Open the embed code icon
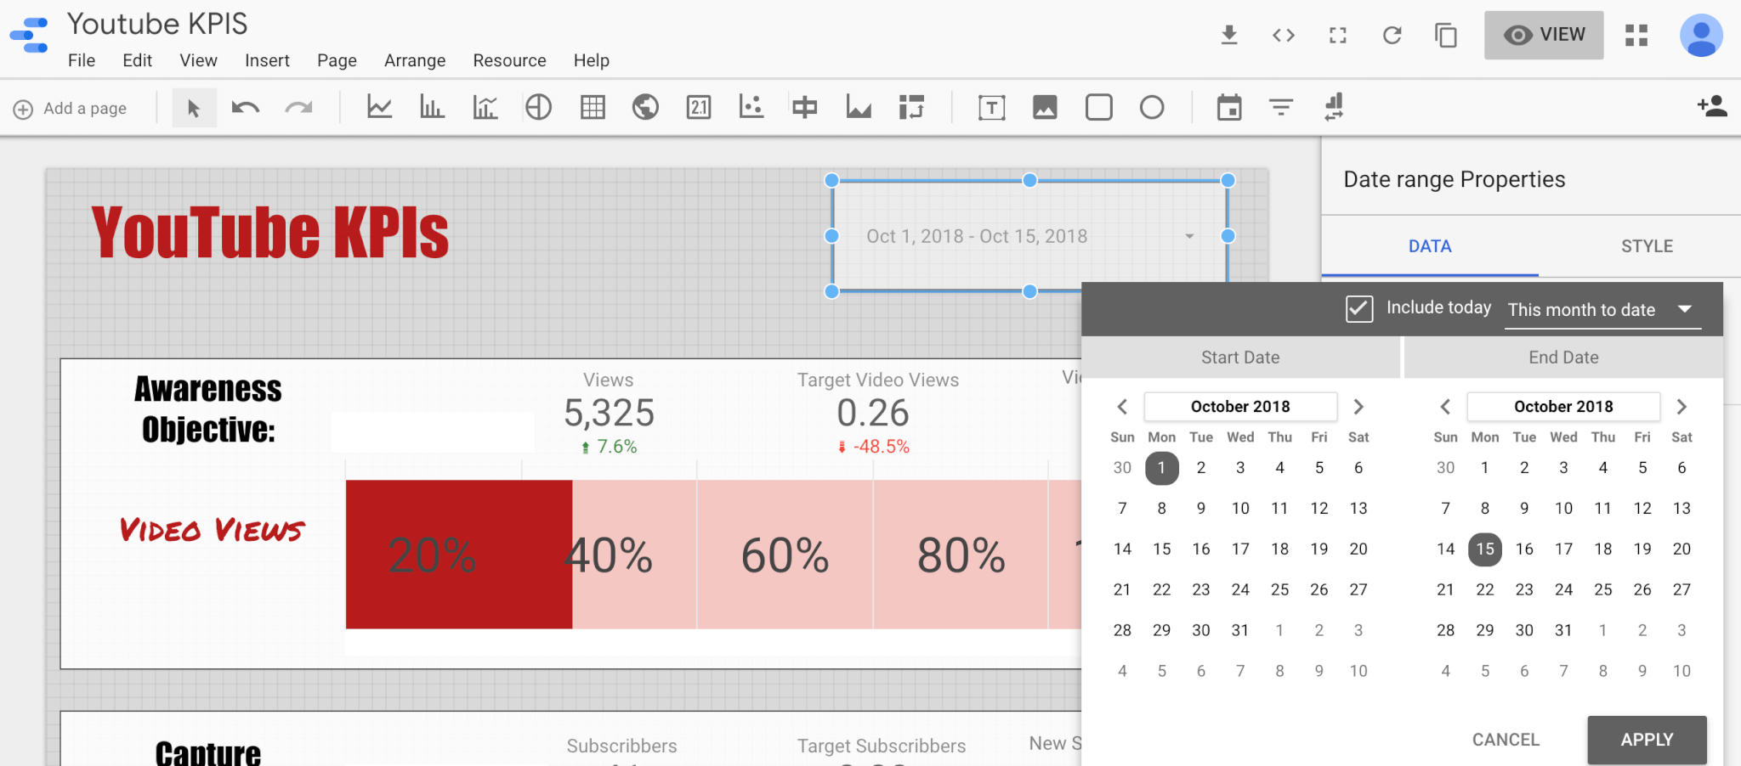Screen dimensions: 1741x766 pyautogui.click(x=1284, y=35)
